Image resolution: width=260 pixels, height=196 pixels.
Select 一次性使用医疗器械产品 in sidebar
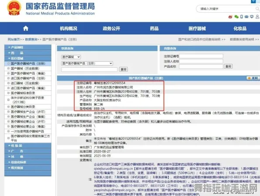(x=28, y=131)
